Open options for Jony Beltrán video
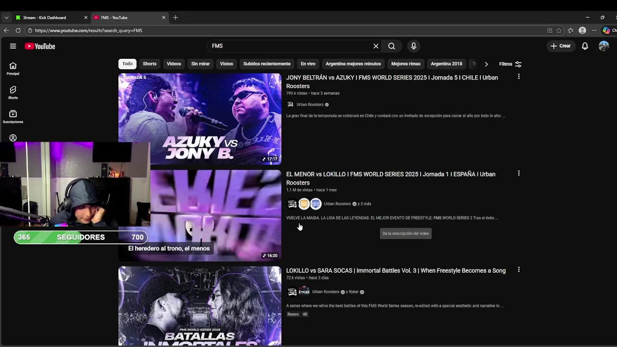Image resolution: width=617 pixels, height=347 pixels. 519,77
